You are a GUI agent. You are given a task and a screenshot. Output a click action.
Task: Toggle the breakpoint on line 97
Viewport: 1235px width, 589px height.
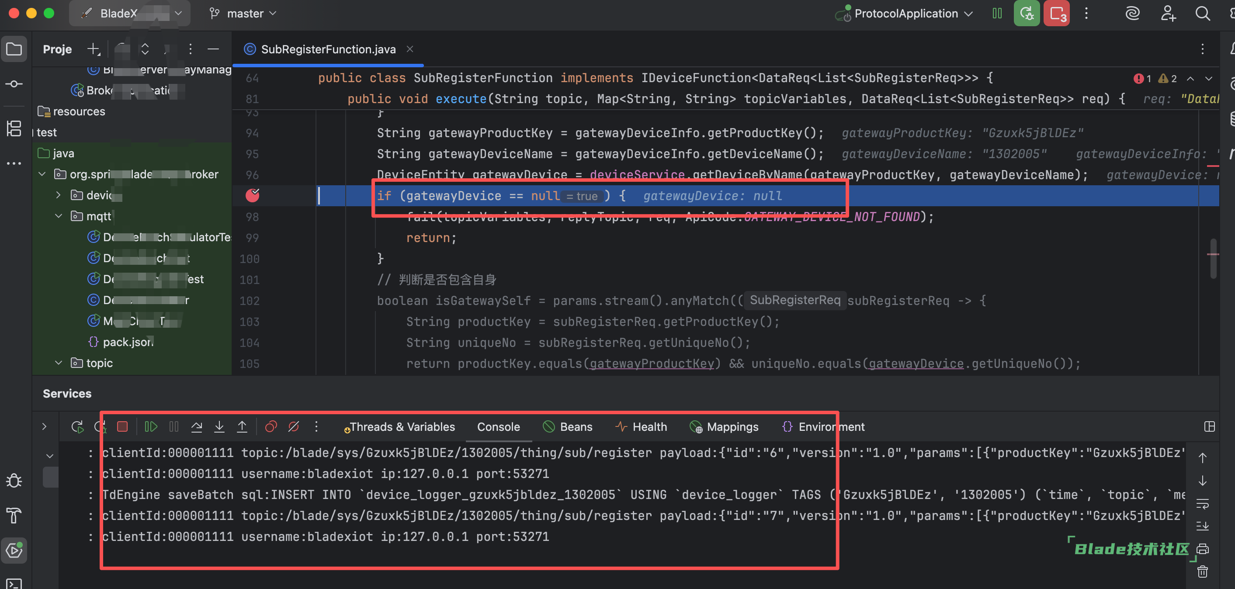[252, 196]
